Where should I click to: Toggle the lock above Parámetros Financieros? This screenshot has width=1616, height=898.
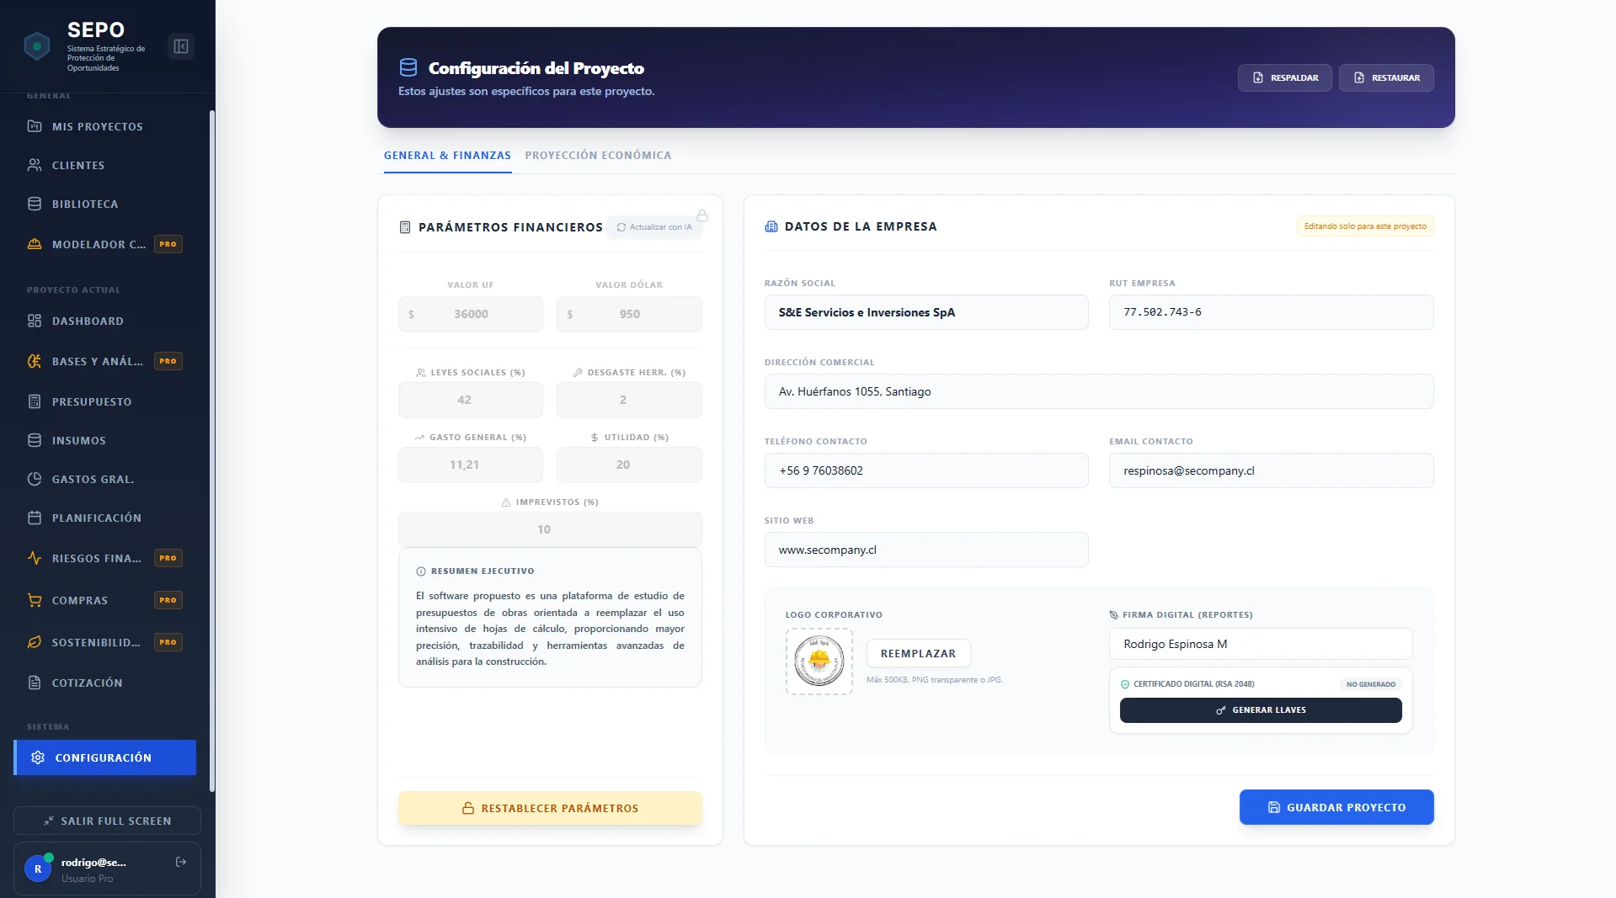click(701, 215)
